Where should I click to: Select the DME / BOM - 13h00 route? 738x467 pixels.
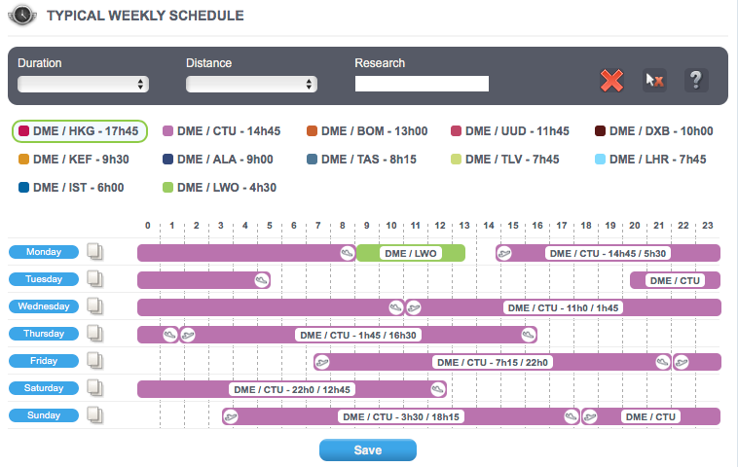click(367, 131)
